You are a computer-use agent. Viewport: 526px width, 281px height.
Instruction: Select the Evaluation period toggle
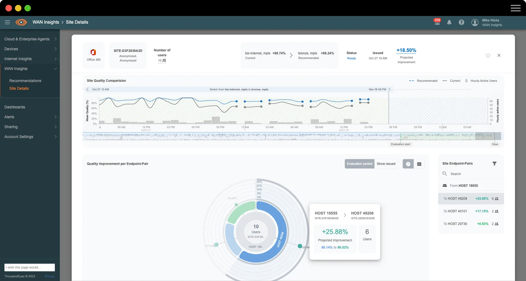click(x=359, y=164)
